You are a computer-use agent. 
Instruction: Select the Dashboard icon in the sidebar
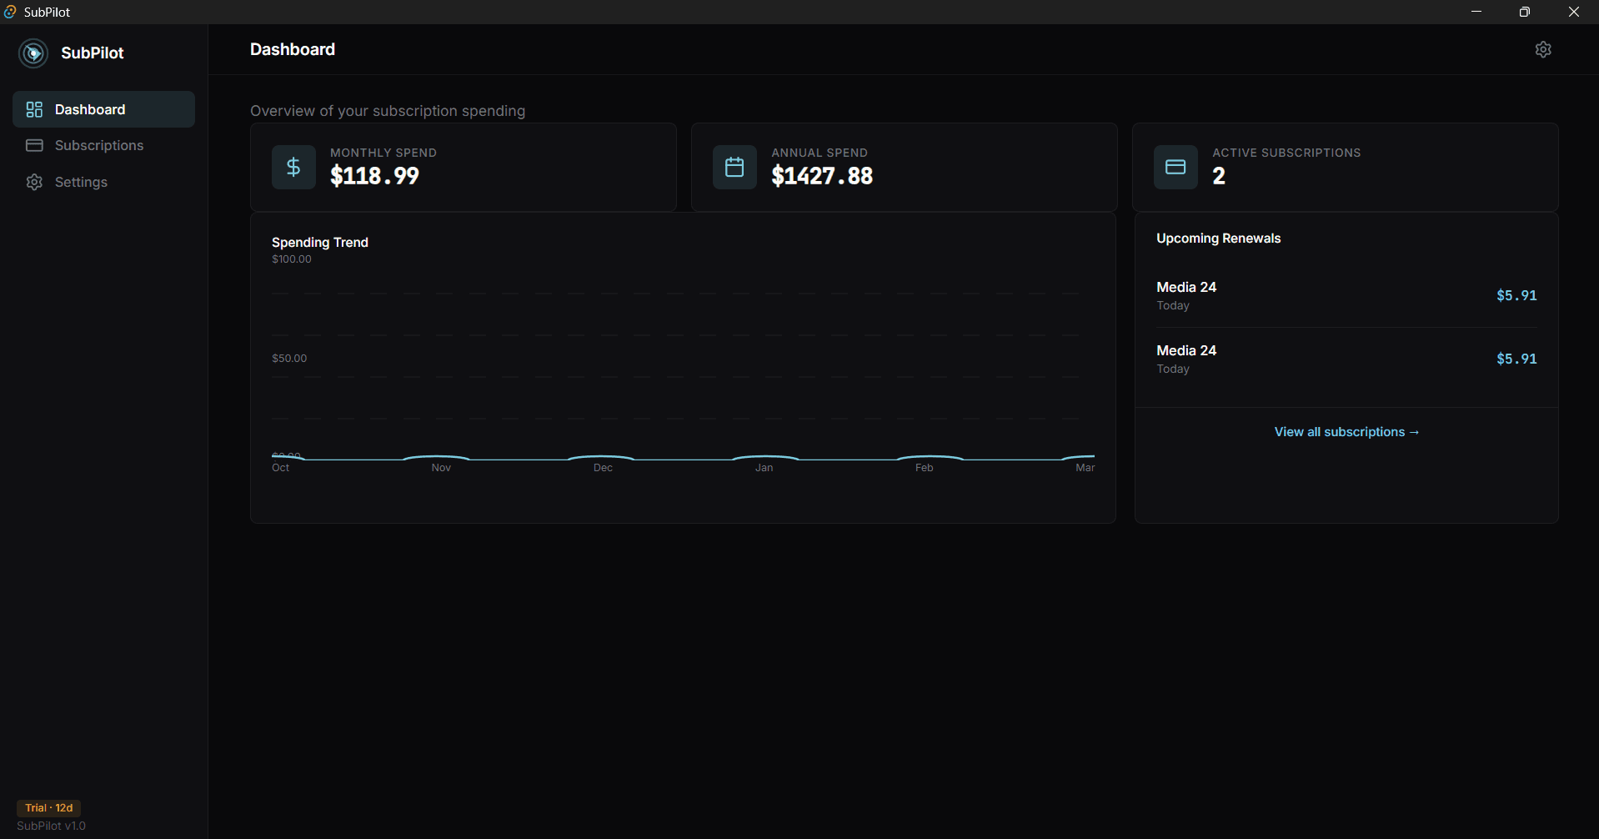point(34,108)
